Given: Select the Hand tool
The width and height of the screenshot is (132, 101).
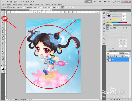Looking at the screenshot, I should (3, 61).
